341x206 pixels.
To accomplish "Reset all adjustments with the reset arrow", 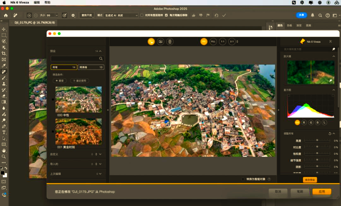I will pyautogui.click(x=330, y=134).
